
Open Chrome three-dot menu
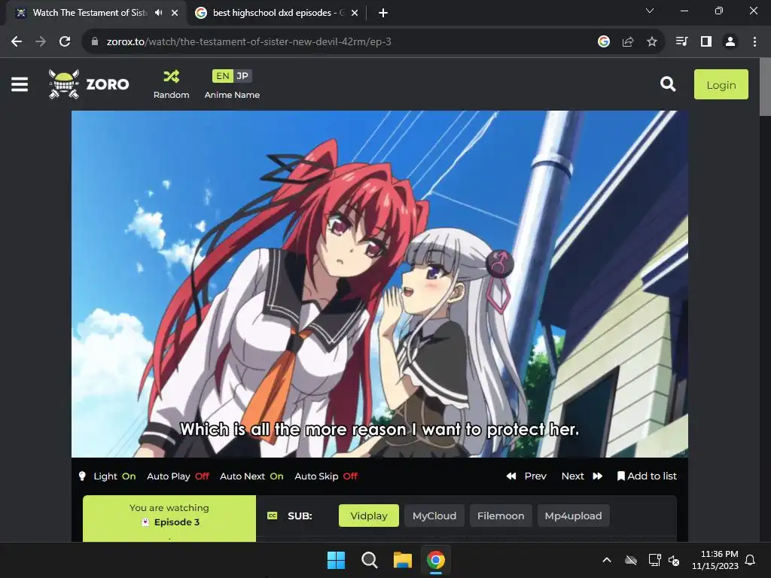754,42
